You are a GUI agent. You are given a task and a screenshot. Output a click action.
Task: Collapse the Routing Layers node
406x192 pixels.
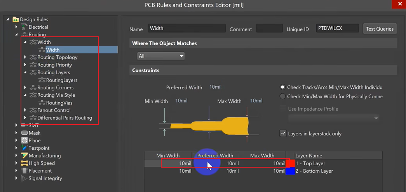click(25, 72)
